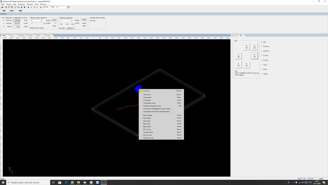The image size is (328, 185).
Task: Select Юго-восток isometric view
Action: (161, 135)
